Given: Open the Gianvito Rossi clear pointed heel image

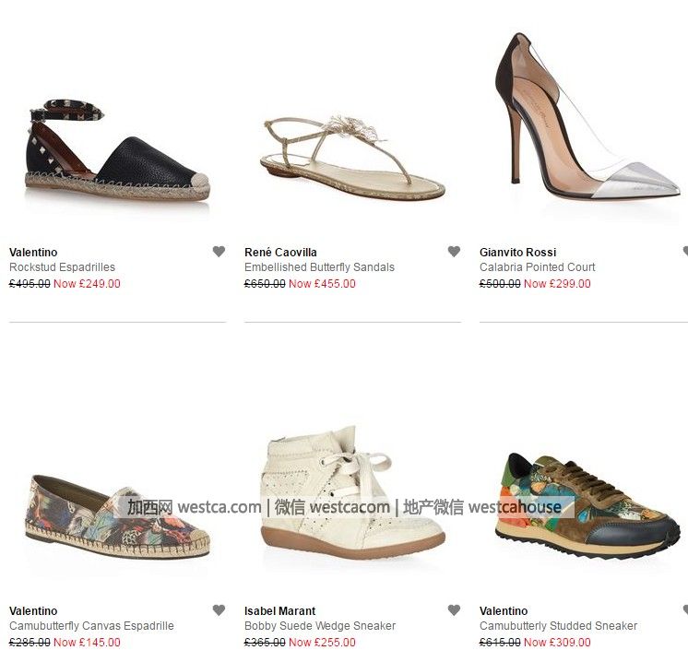Looking at the screenshot, I should point(587,118).
